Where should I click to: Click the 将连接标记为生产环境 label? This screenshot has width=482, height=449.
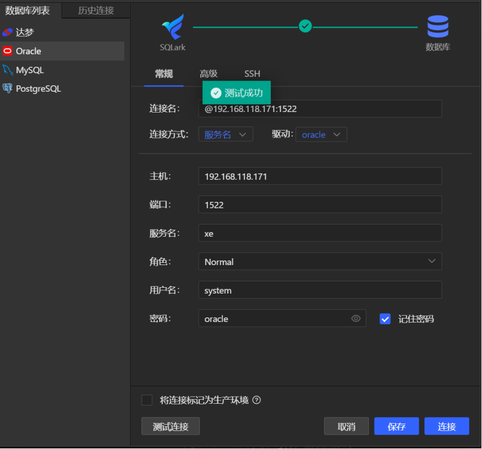click(x=204, y=400)
